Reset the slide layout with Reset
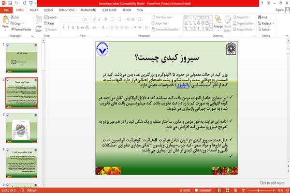The height and width of the screenshot is (193, 290). pos(49,23)
